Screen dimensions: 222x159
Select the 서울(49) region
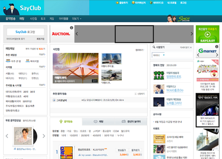pyautogui.click(x=10, y=73)
